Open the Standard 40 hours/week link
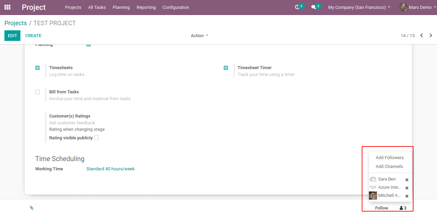 pos(110,169)
